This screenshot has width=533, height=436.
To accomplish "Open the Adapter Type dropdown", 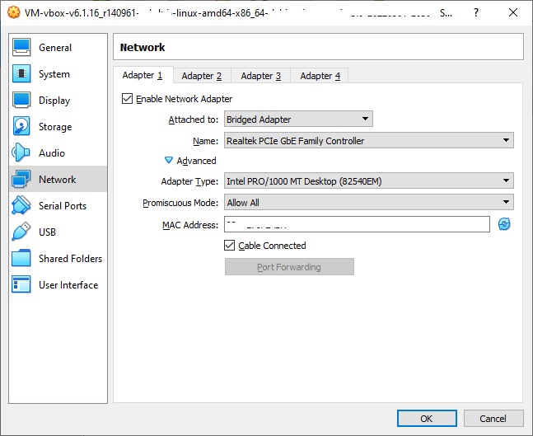I will click(369, 181).
